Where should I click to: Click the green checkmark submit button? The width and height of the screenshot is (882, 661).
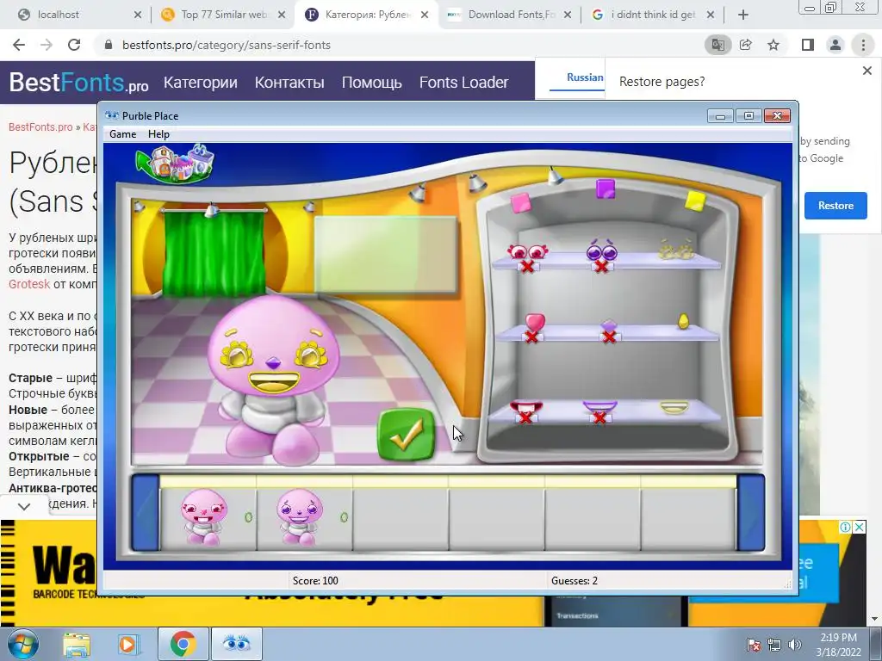click(407, 435)
